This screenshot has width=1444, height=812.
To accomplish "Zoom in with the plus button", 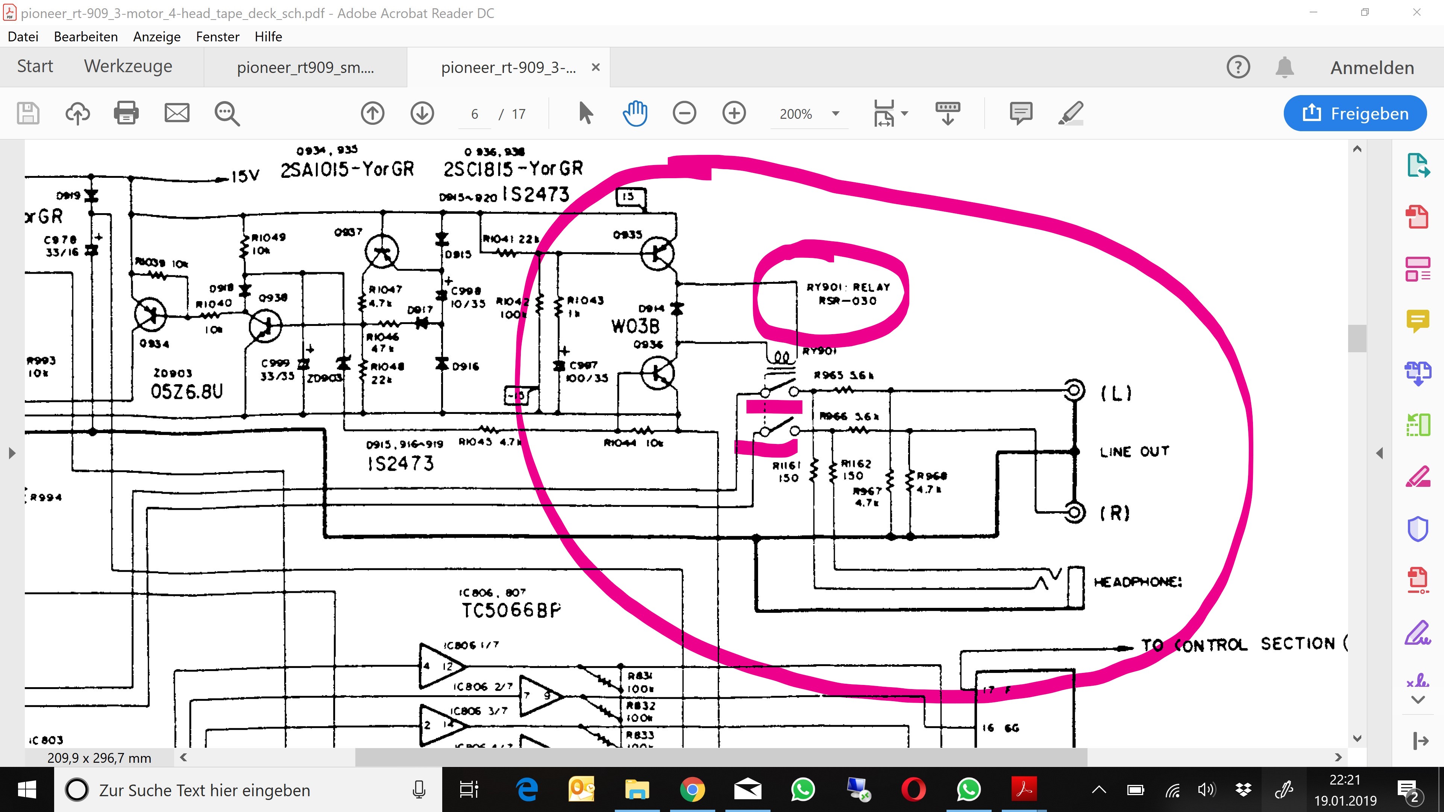I will (x=734, y=113).
